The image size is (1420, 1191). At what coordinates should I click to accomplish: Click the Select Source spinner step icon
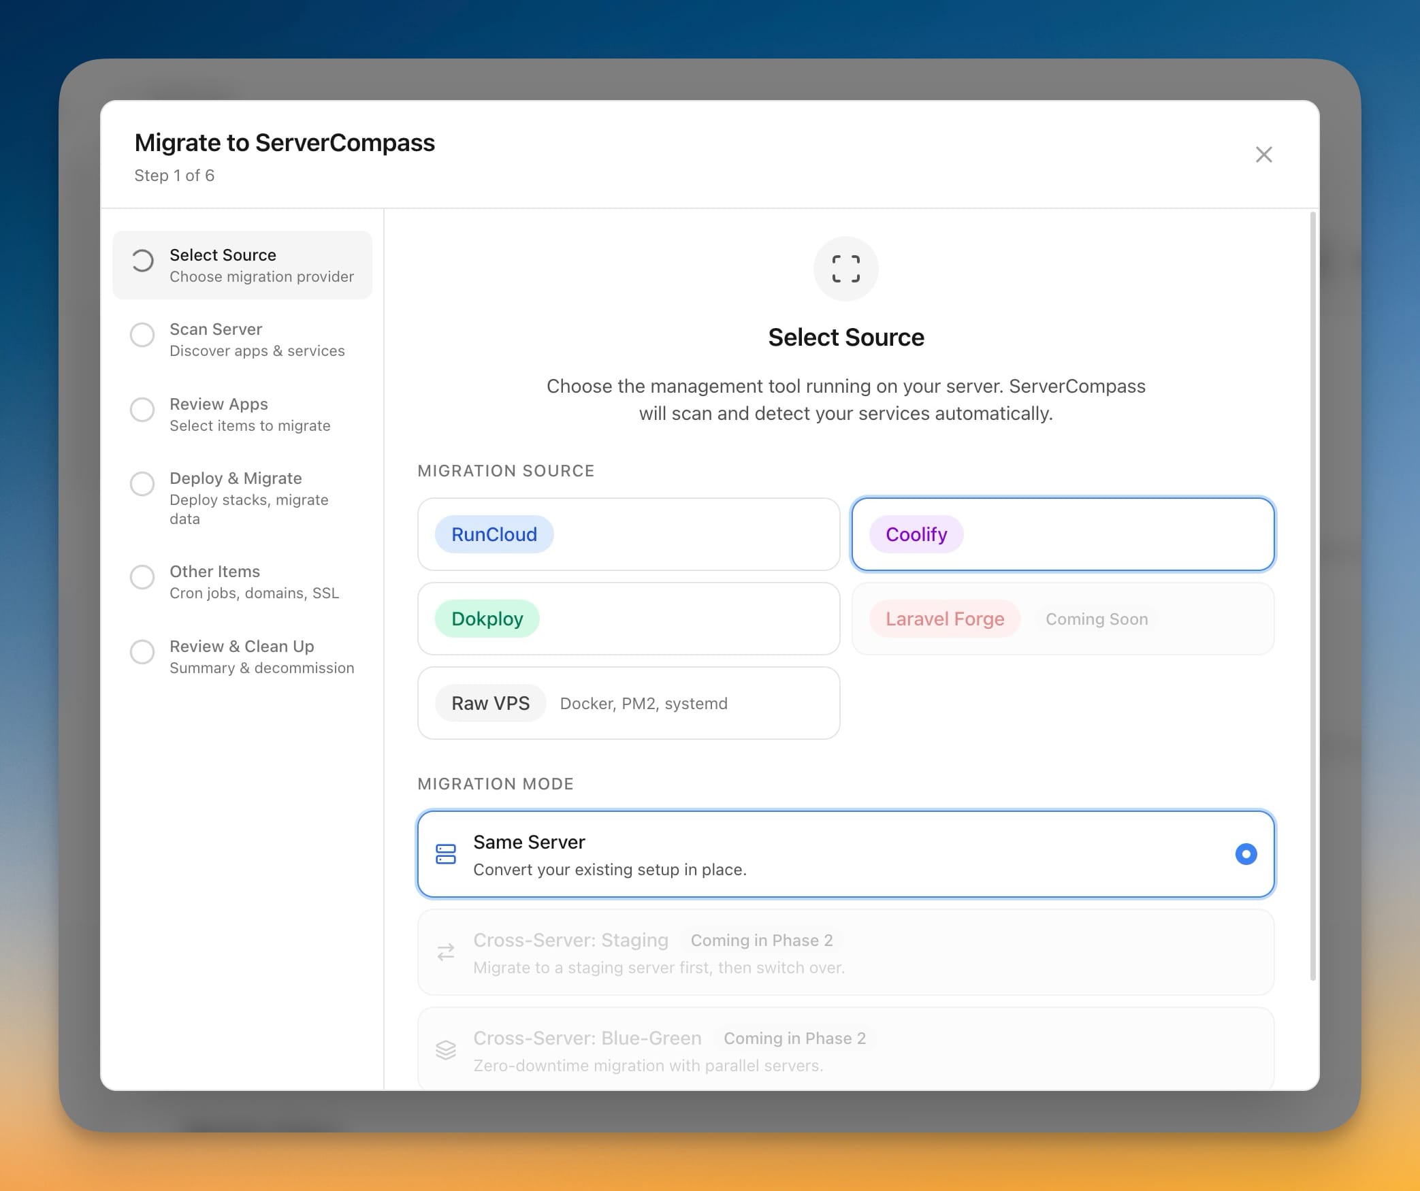click(142, 261)
